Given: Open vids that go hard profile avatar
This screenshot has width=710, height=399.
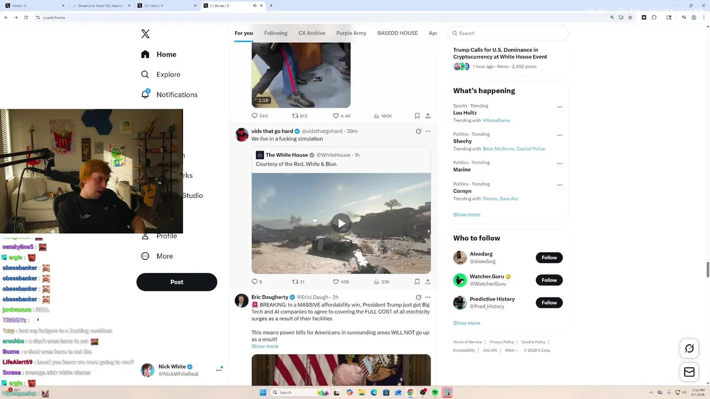Looking at the screenshot, I should coord(242,135).
